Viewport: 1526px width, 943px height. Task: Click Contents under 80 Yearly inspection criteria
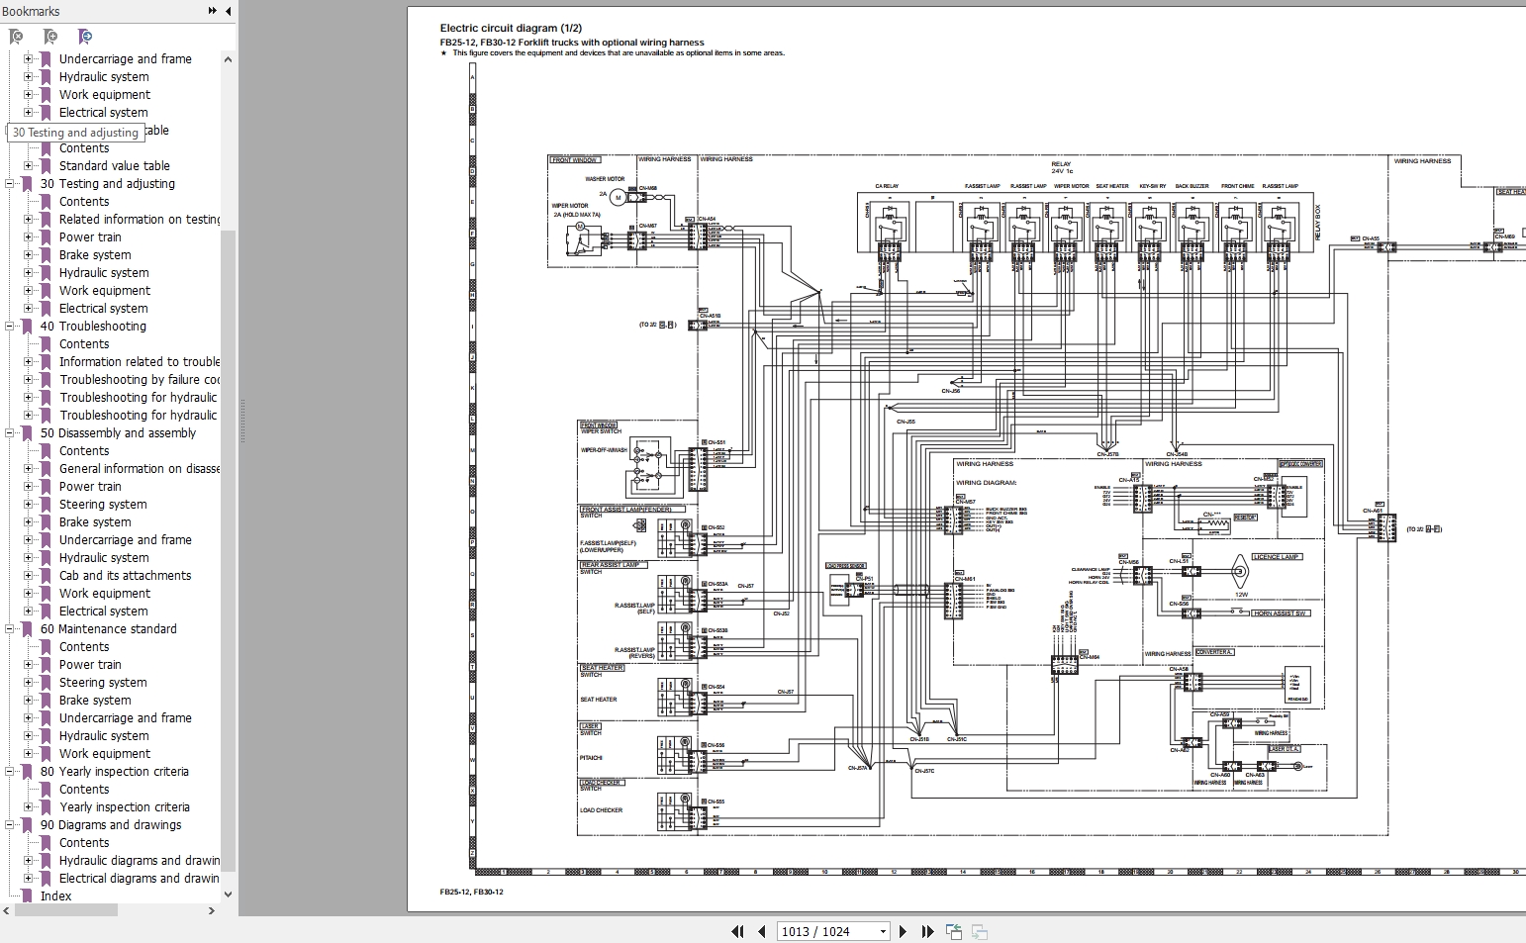point(84,790)
